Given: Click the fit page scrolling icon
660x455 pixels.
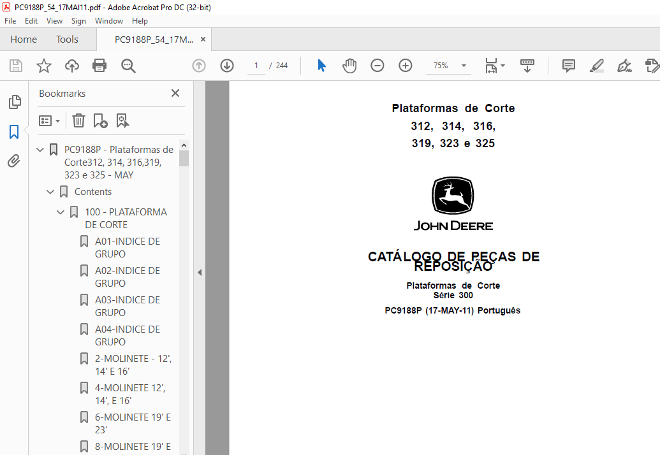Looking at the screenshot, I should [x=491, y=66].
